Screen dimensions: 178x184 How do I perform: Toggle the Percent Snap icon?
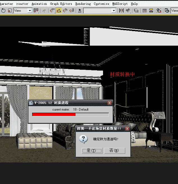coord(65,11)
